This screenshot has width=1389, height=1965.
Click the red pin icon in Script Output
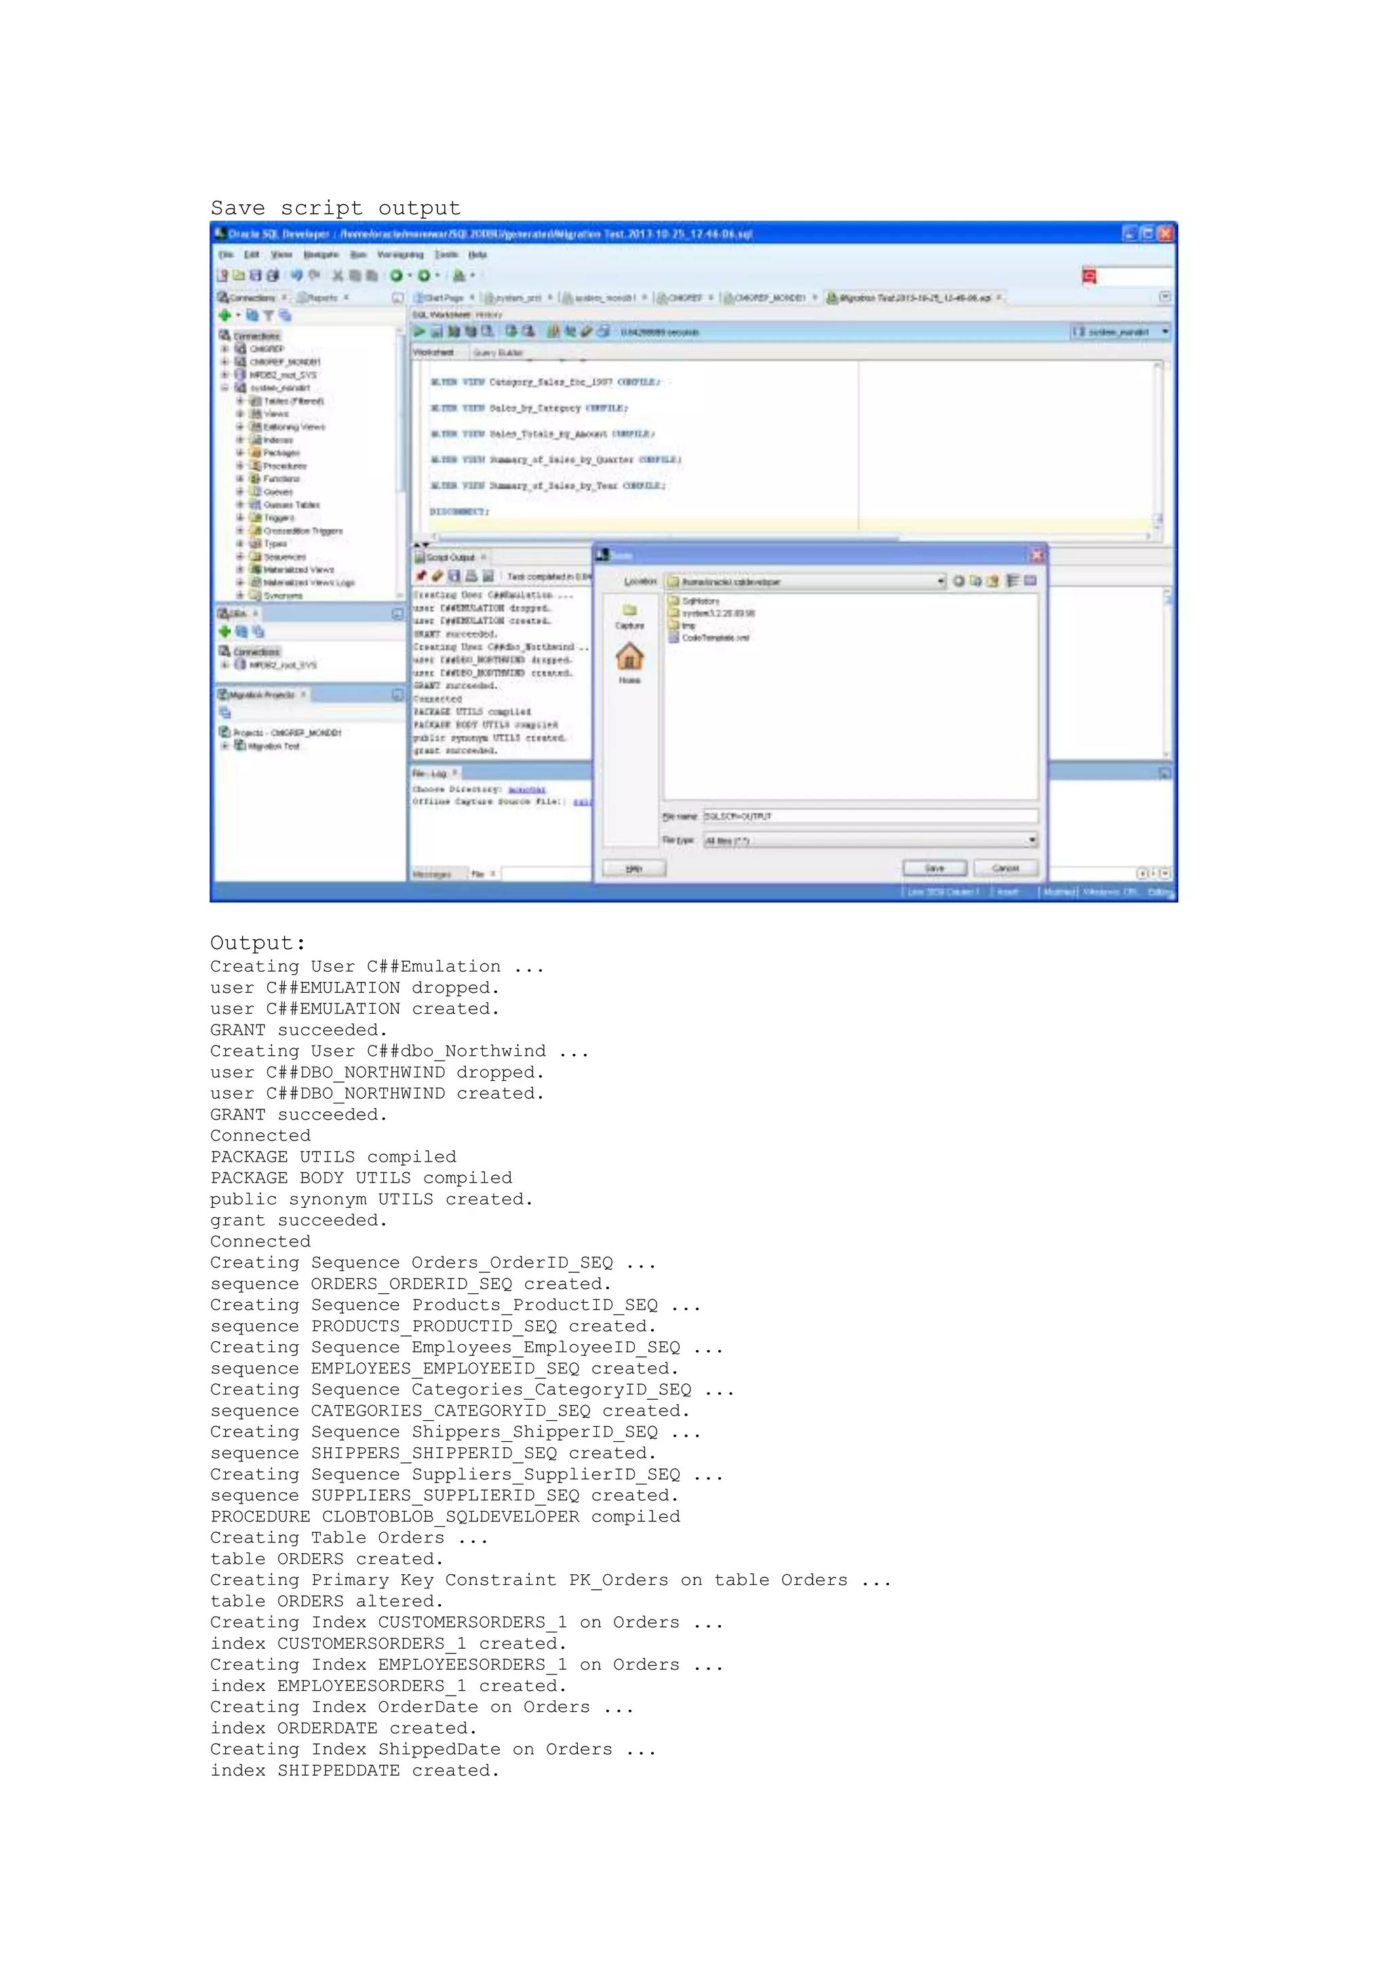420,576
